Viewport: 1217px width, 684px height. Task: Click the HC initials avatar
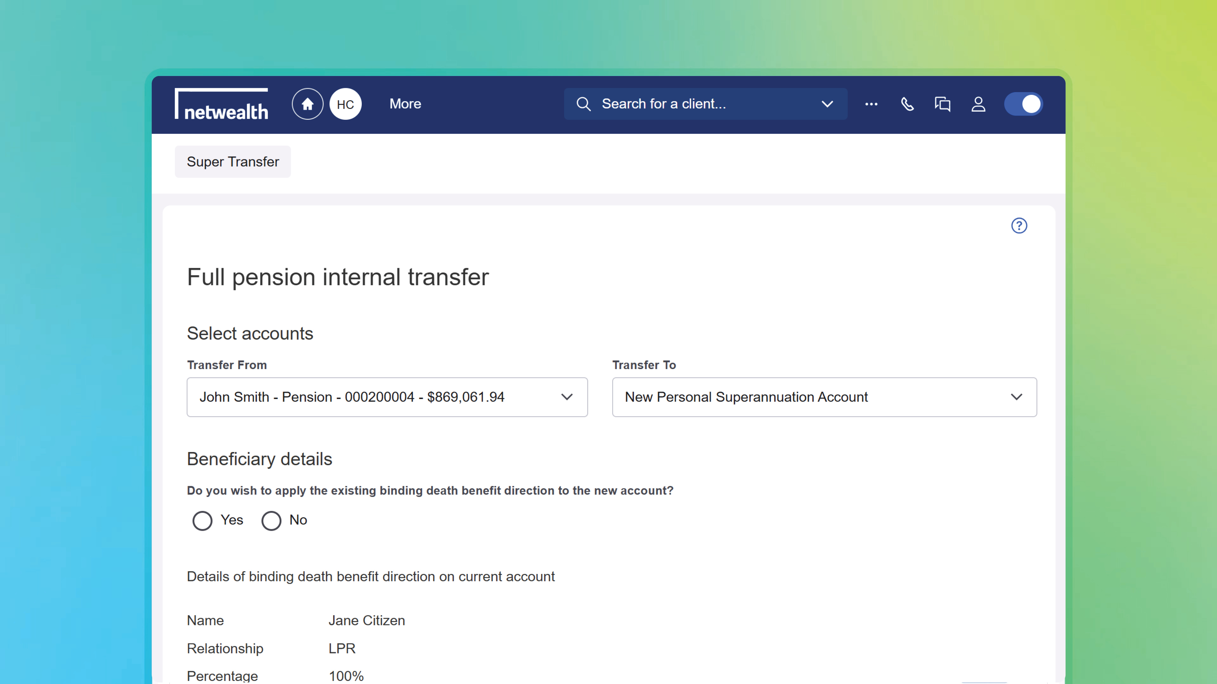[345, 104]
